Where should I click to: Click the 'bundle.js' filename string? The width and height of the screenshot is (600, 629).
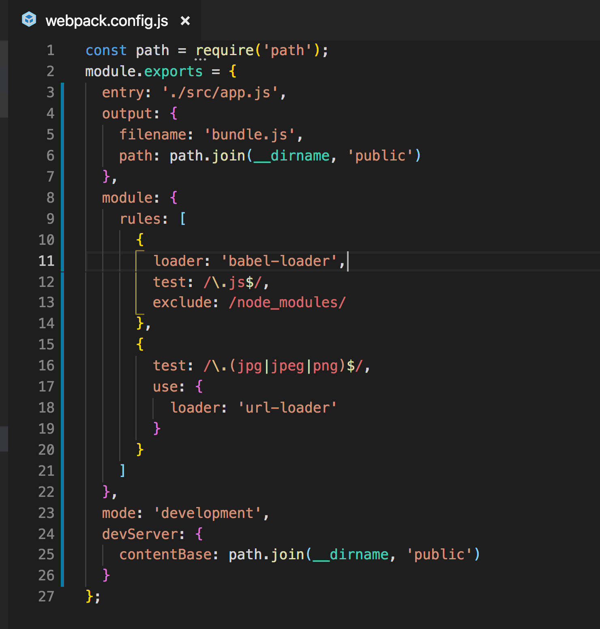pyautogui.click(x=250, y=135)
